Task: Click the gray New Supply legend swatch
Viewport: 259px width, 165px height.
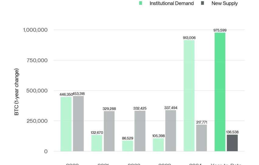Action: tap(202, 3)
